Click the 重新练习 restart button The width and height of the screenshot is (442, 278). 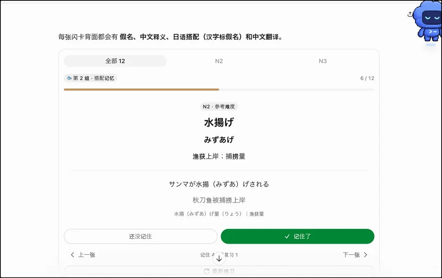click(x=219, y=271)
